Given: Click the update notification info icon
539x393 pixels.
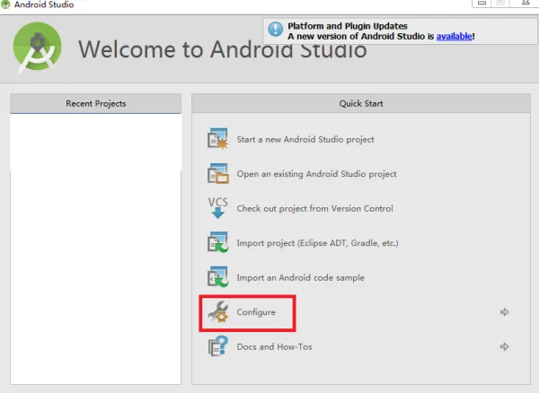Looking at the screenshot, I should (x=276, y=30).
